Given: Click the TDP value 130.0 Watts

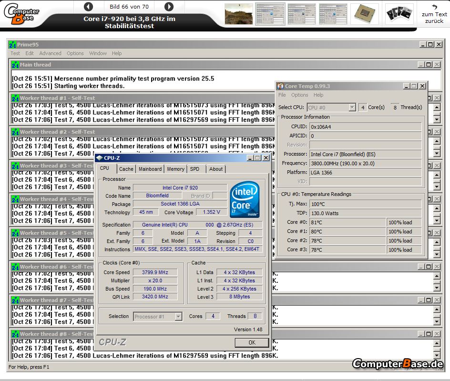Looking at the screenshot, I should (365, 213).
